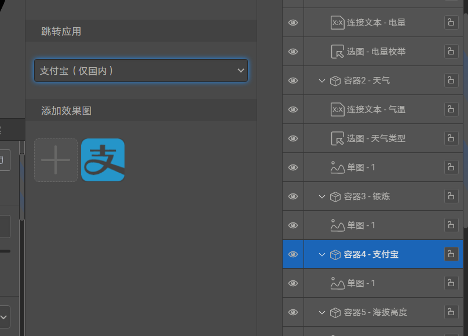Click picture icon of 单图 - 1 inside 容器2 - 天气
Viewport: 468px width, 336px height.
[x=338, y=167]
